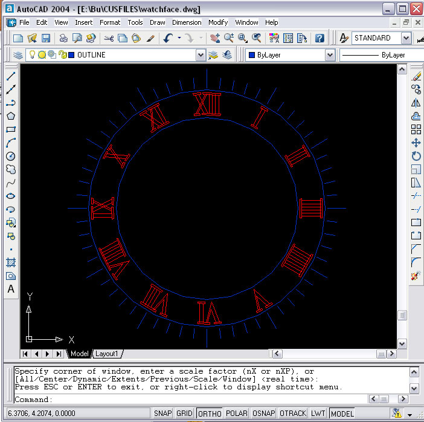Click the Pan Realtime hand icon
Screen dimensions: 424x422
[x=215, y=38]
